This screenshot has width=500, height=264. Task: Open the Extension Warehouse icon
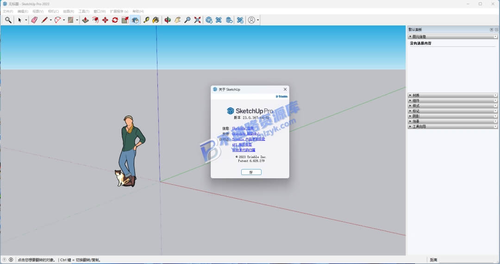pos(219,20)
